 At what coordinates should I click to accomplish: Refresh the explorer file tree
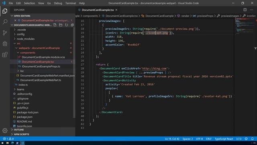pos(66,25)
